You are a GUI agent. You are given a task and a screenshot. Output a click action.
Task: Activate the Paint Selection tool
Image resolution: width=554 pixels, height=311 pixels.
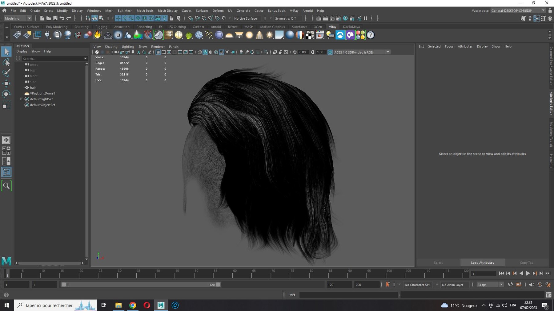(6, 73)
